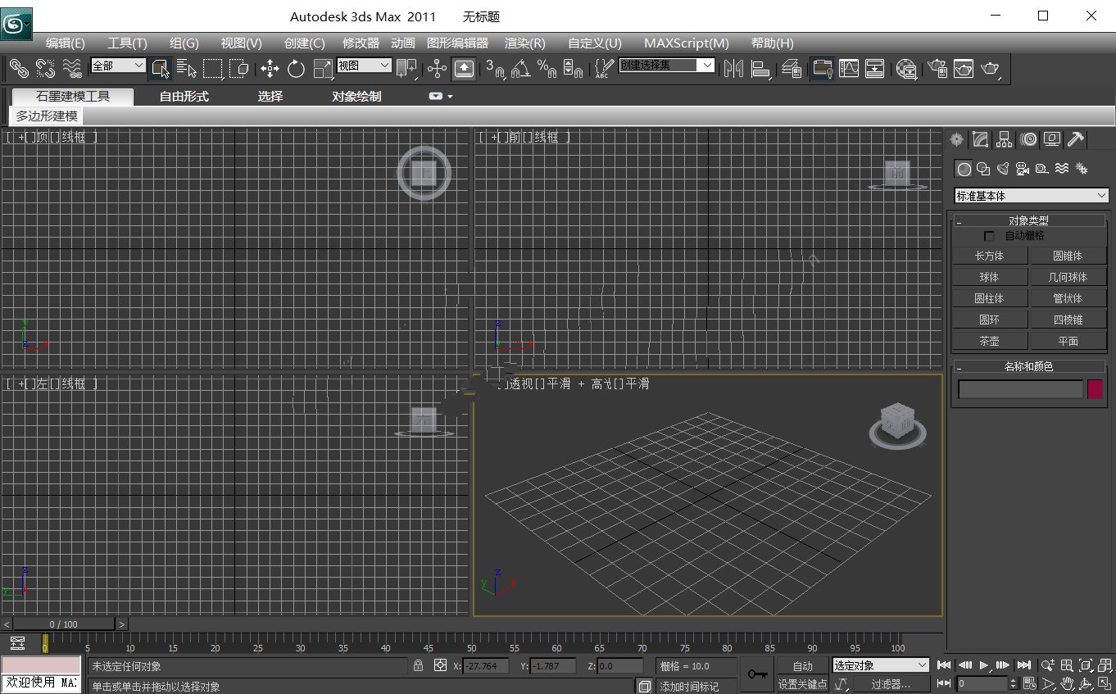Open Render Setup dialog

click(937, 69)
